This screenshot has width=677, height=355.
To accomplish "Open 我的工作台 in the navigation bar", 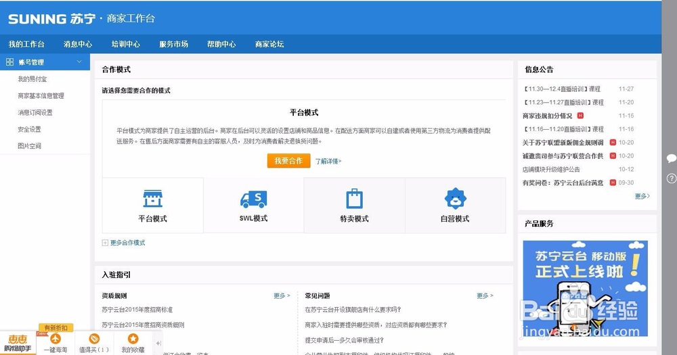I will click(x=26, y=44).
